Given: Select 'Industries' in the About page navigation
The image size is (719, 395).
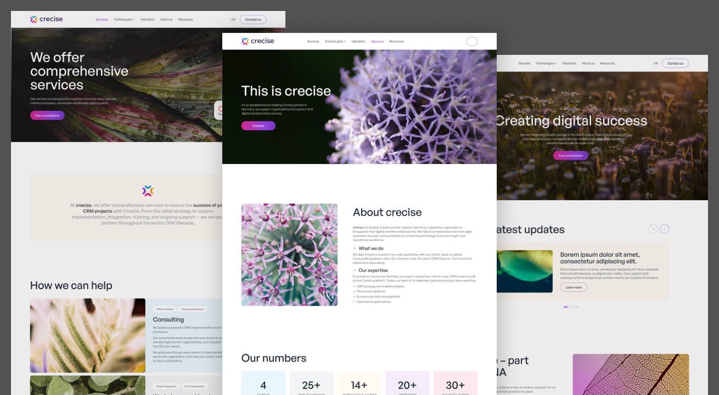Looking at the screenshot, I should coord(358,41).
